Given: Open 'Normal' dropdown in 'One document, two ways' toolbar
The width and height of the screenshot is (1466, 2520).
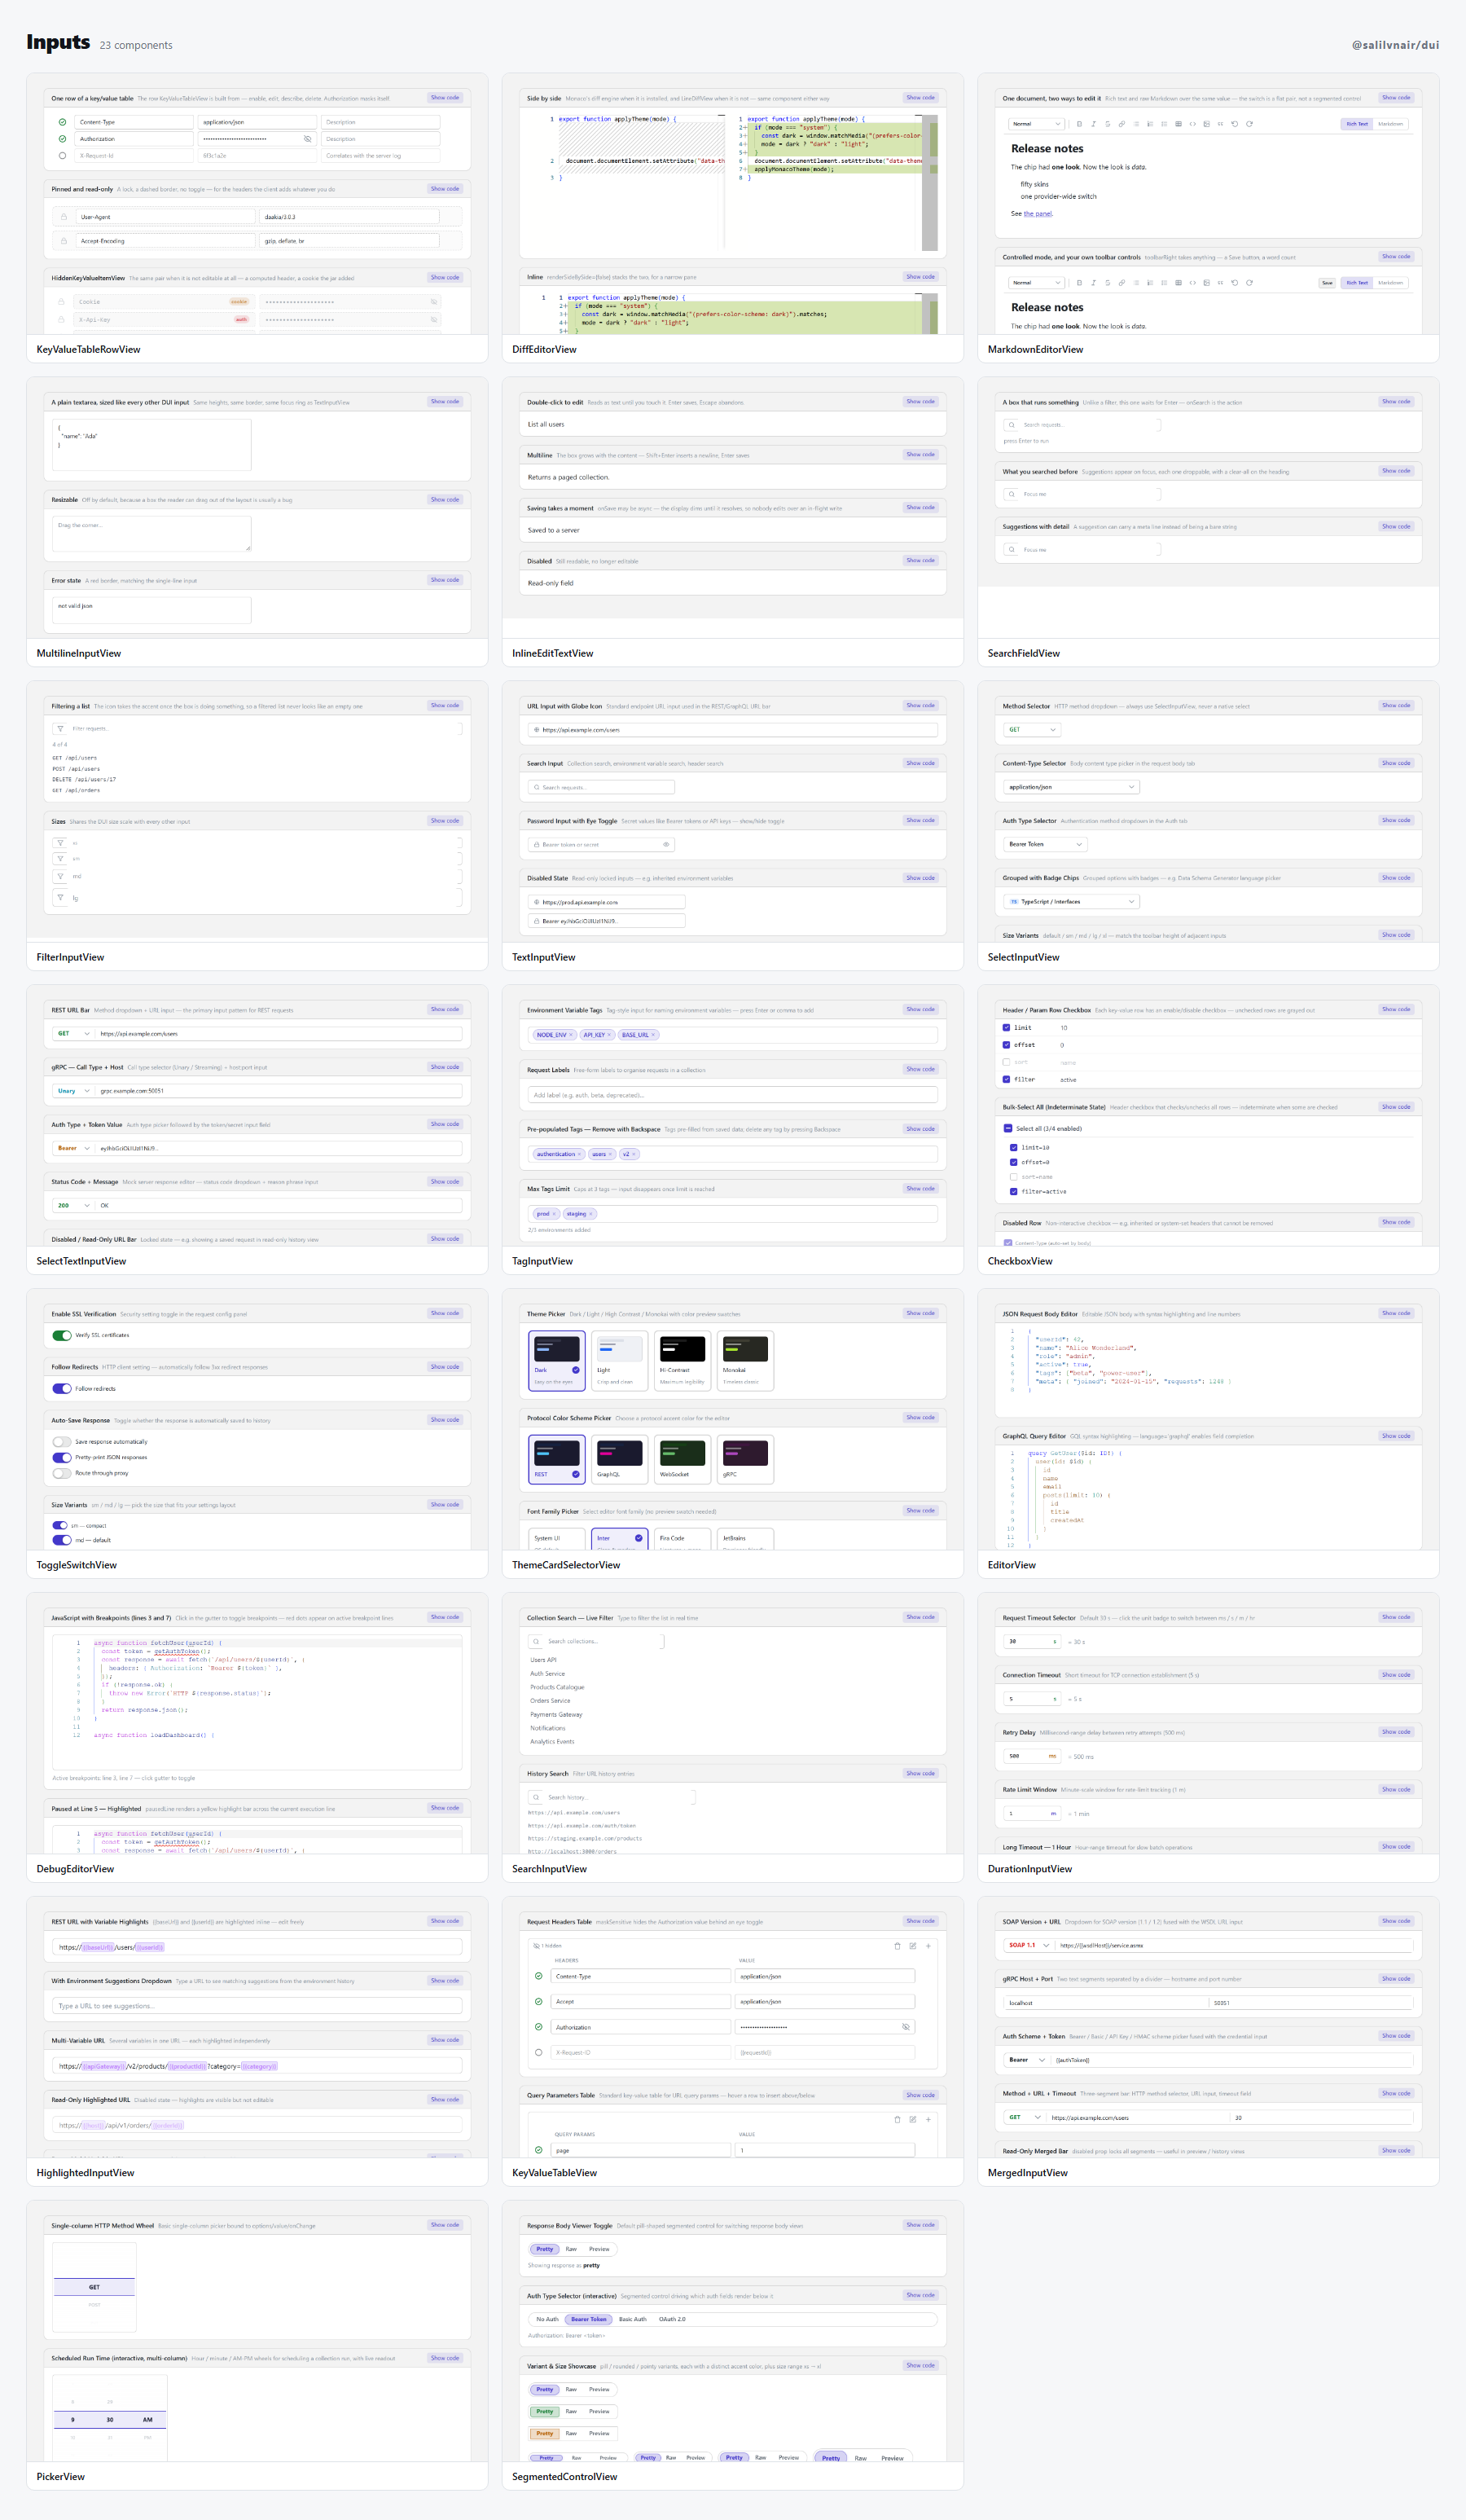Looking at the screenshot, I should click(x=1038, y=124).
